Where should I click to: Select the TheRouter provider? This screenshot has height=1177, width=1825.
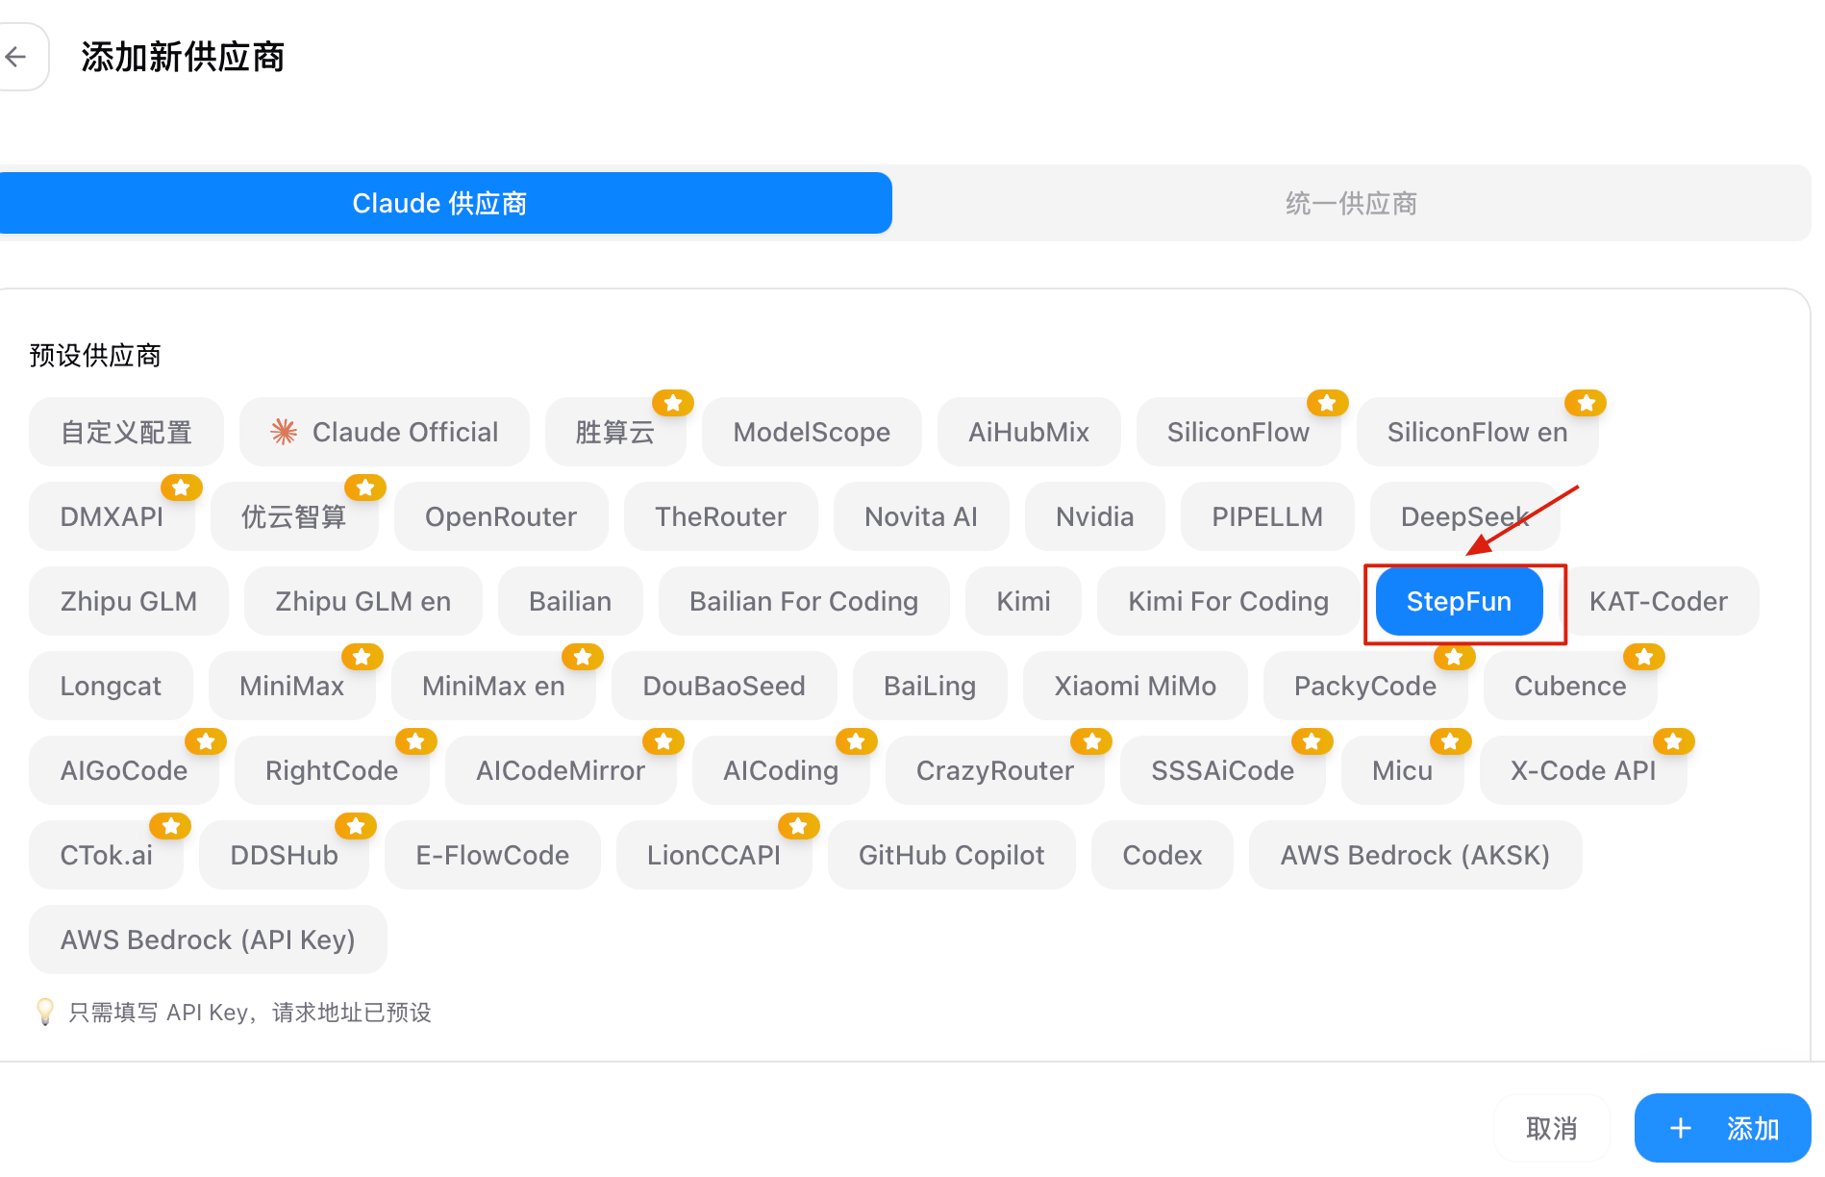tap(721, 516)
